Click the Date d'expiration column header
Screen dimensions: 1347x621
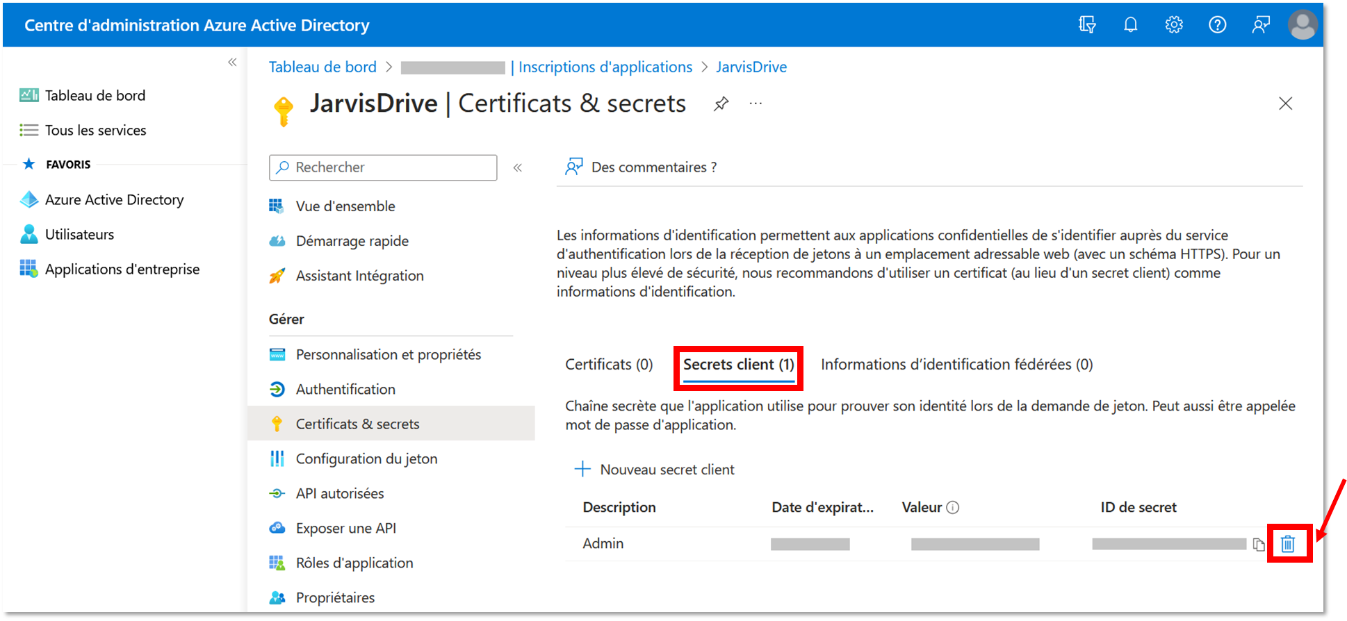822,508
